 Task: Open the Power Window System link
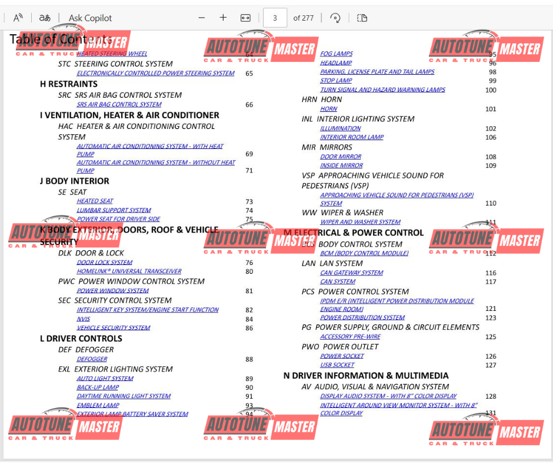[x=112, y=290]
